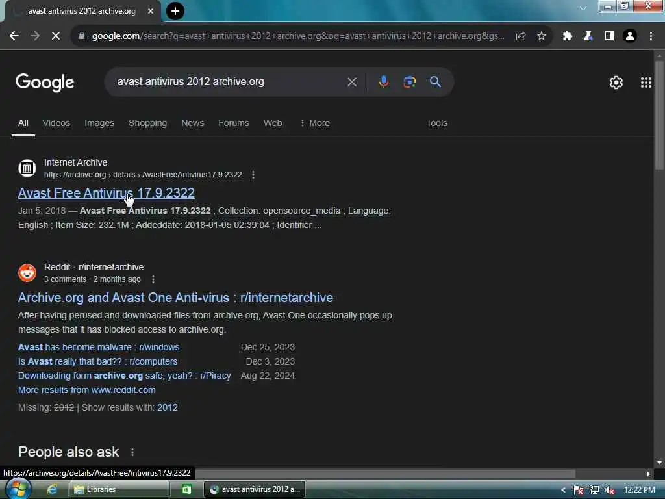Switch to Shopping results
The height and width of the screenshot is (499, 665).
point(147,123)
